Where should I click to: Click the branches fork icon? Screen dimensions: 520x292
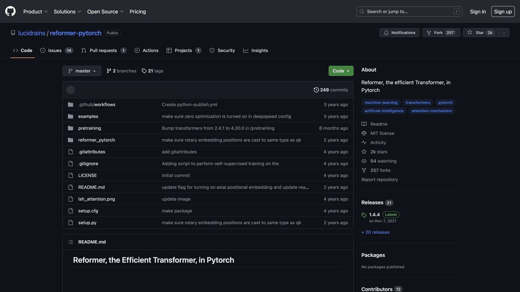109,71
